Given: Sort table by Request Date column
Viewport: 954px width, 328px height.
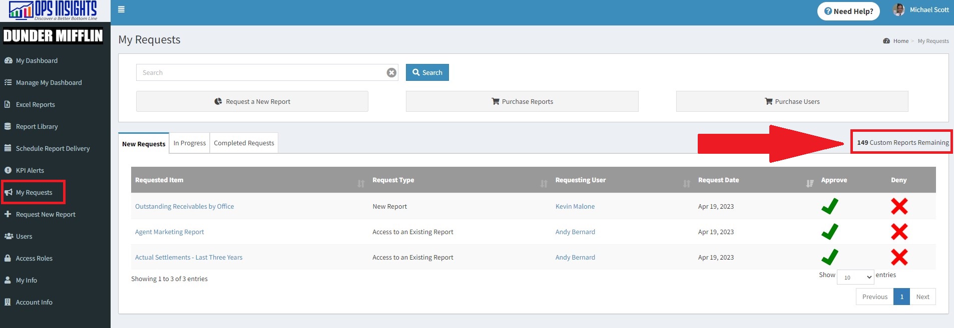Looking at the screenshot, I should 809,183.
